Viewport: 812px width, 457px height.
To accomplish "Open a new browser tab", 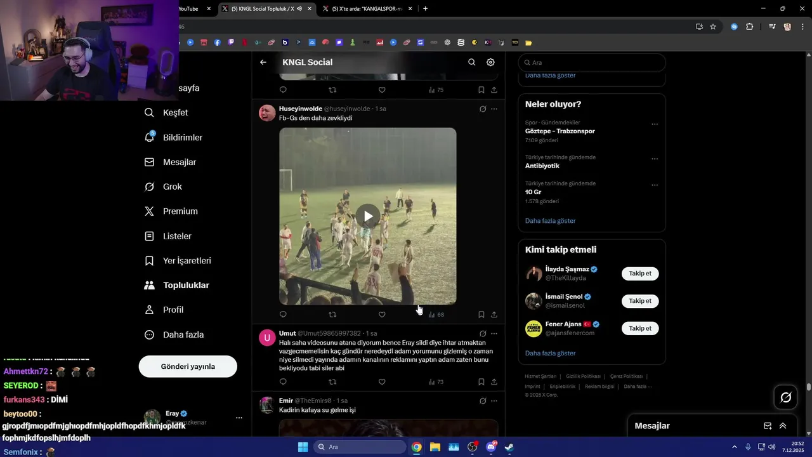I will click(x=425, y=9).
